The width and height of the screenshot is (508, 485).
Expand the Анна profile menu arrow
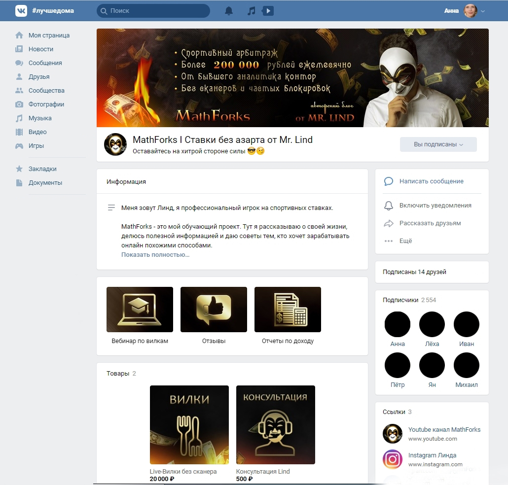pyautogui.click(x=483, y=11)
